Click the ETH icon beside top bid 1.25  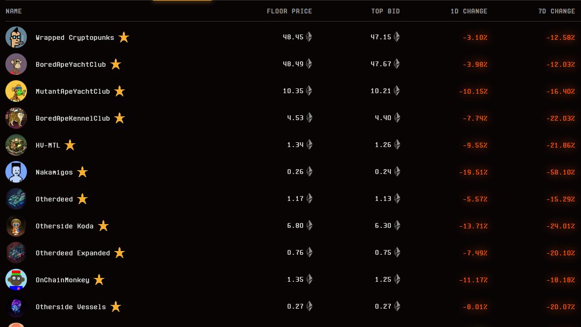tap(397, 279)
